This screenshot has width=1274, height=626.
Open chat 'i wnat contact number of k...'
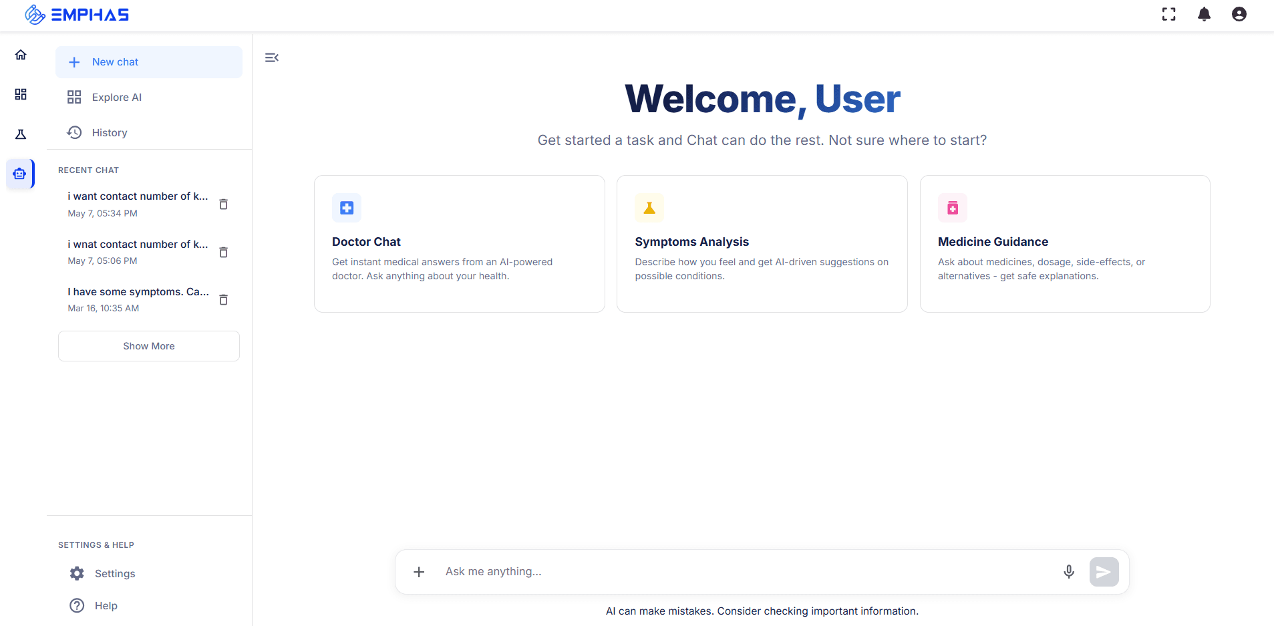point(138,245)
